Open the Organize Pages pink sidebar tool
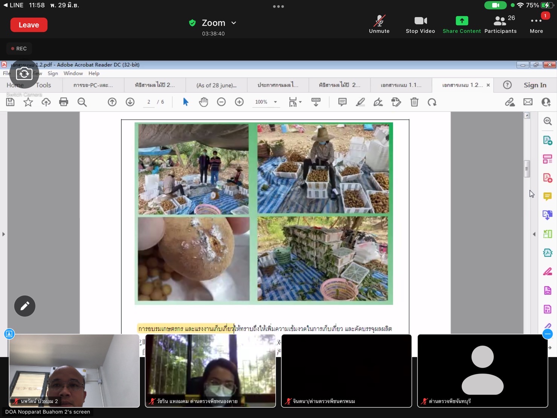 click(548, 159)
